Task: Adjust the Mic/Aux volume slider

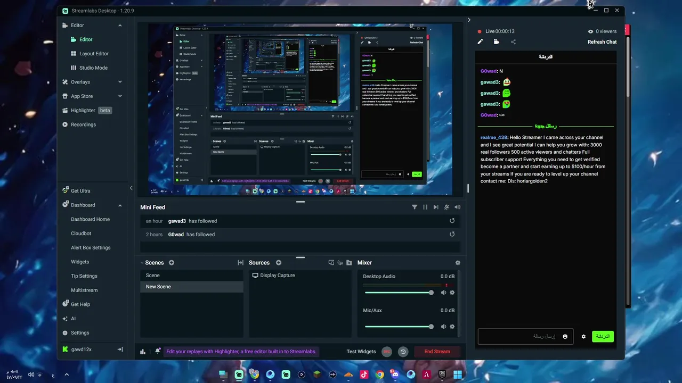Action: tap(399, 327)
